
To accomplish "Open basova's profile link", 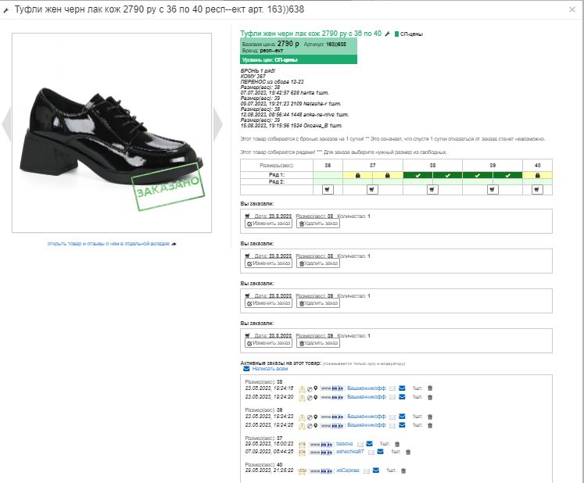I will click(x=344, y=444).
